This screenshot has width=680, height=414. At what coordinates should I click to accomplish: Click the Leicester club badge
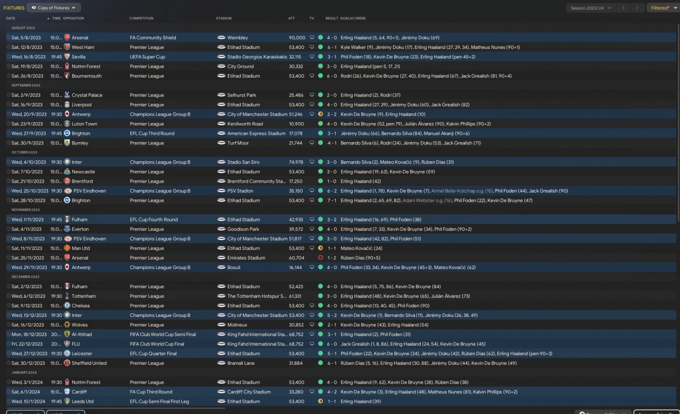point(67,353)
